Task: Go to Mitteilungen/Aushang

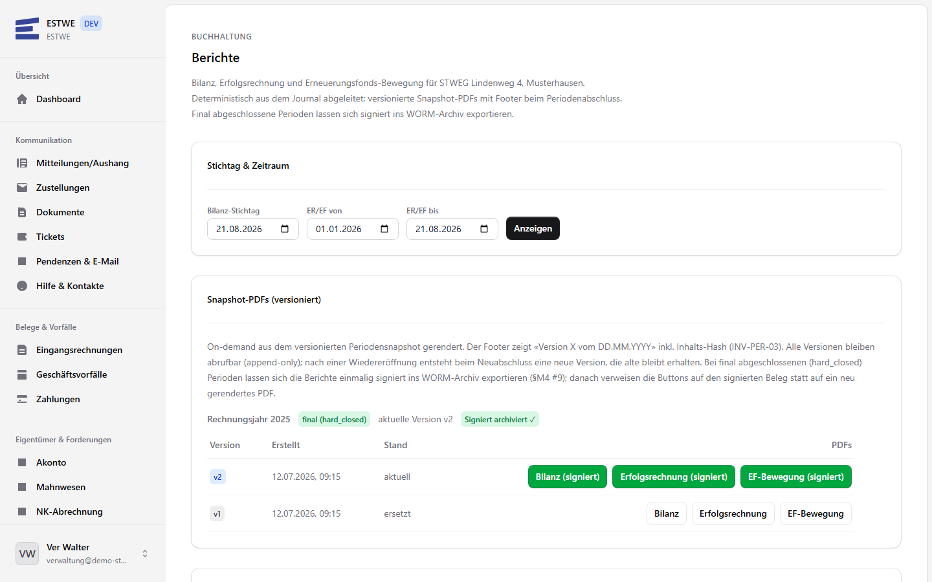Action: click(x=83, y=163)
